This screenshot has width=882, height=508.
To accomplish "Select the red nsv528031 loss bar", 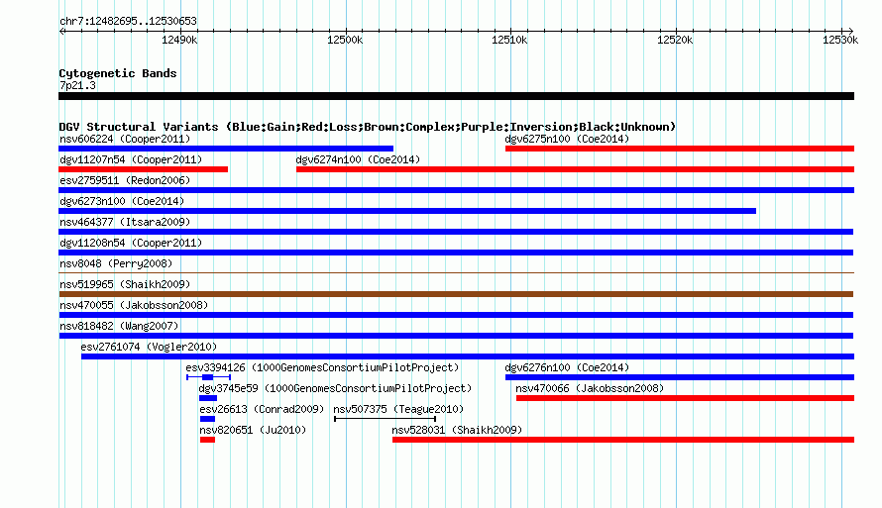I will [623, 440].
